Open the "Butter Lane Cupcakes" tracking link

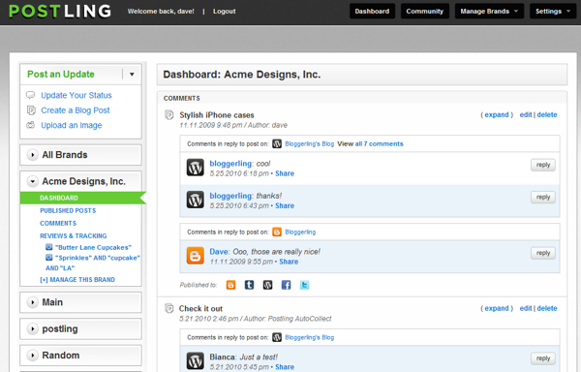[x=93, y=247]
